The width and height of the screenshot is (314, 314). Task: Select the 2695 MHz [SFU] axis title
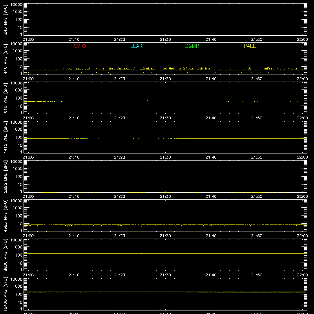coord(5,177)
